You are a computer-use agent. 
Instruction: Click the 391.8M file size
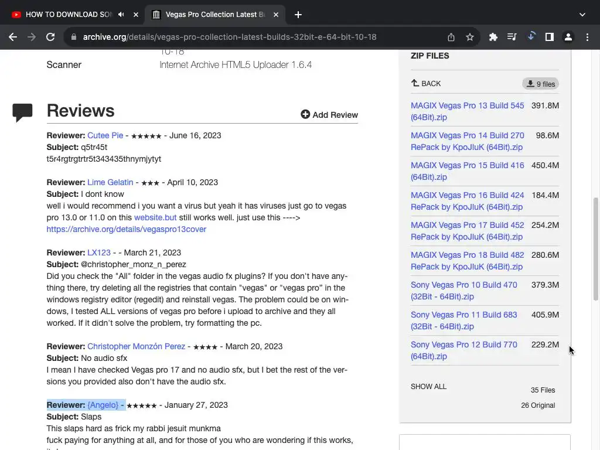tap(545, 105)
